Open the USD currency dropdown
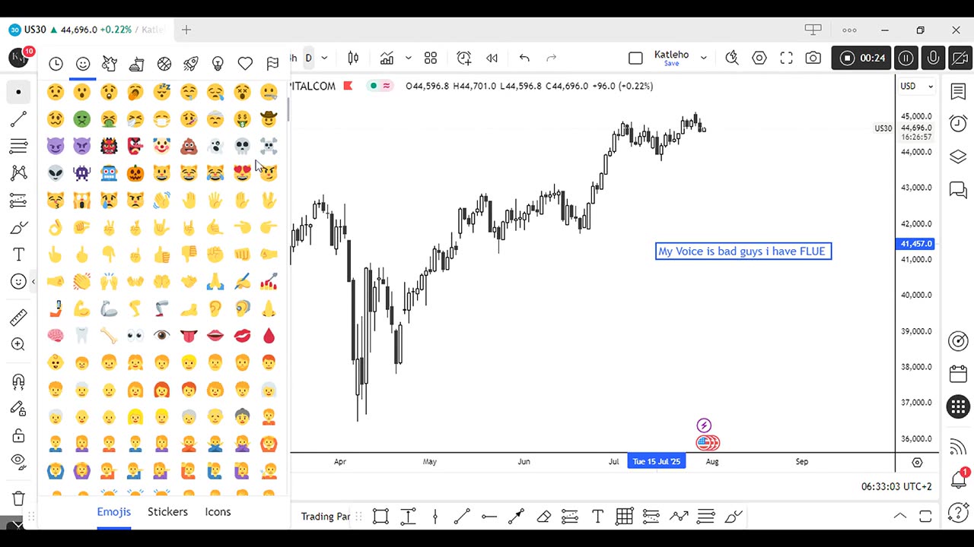Screen dimensions: 974x547 click(x=917, y=86)
